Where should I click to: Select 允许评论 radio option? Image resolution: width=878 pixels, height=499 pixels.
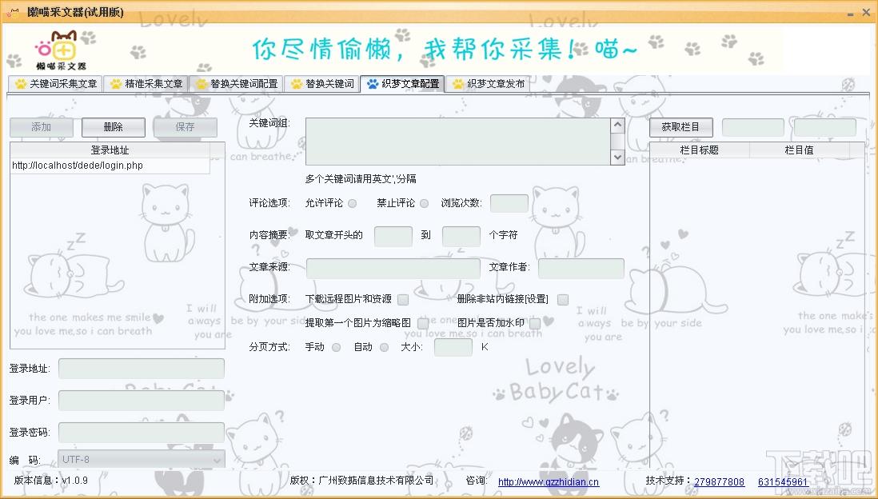click(353, 203)
